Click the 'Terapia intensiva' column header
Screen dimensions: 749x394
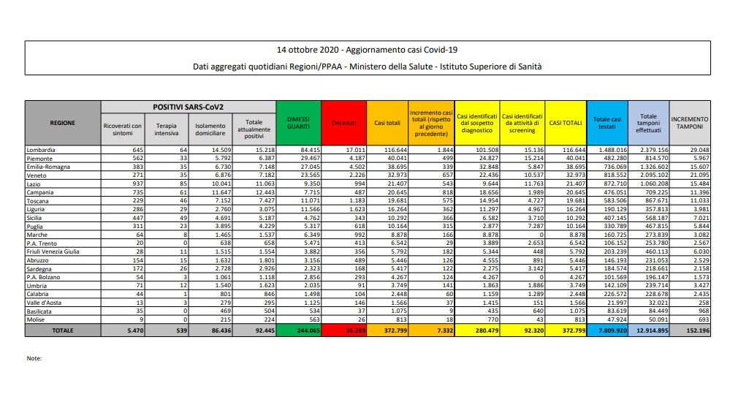click(166, 129)
